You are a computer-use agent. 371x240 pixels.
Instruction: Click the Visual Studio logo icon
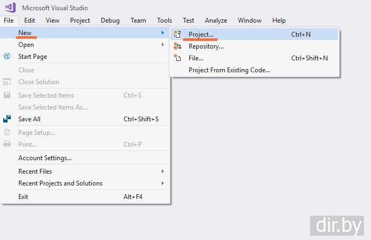point(9,8)
